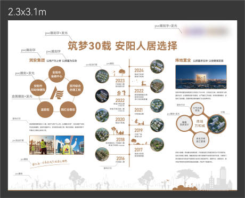245x198 pixels.
Task: Click the "纬地万和城" center circle
Action: coord(200,123)
